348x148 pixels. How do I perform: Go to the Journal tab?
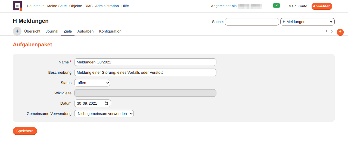[52, 31]
